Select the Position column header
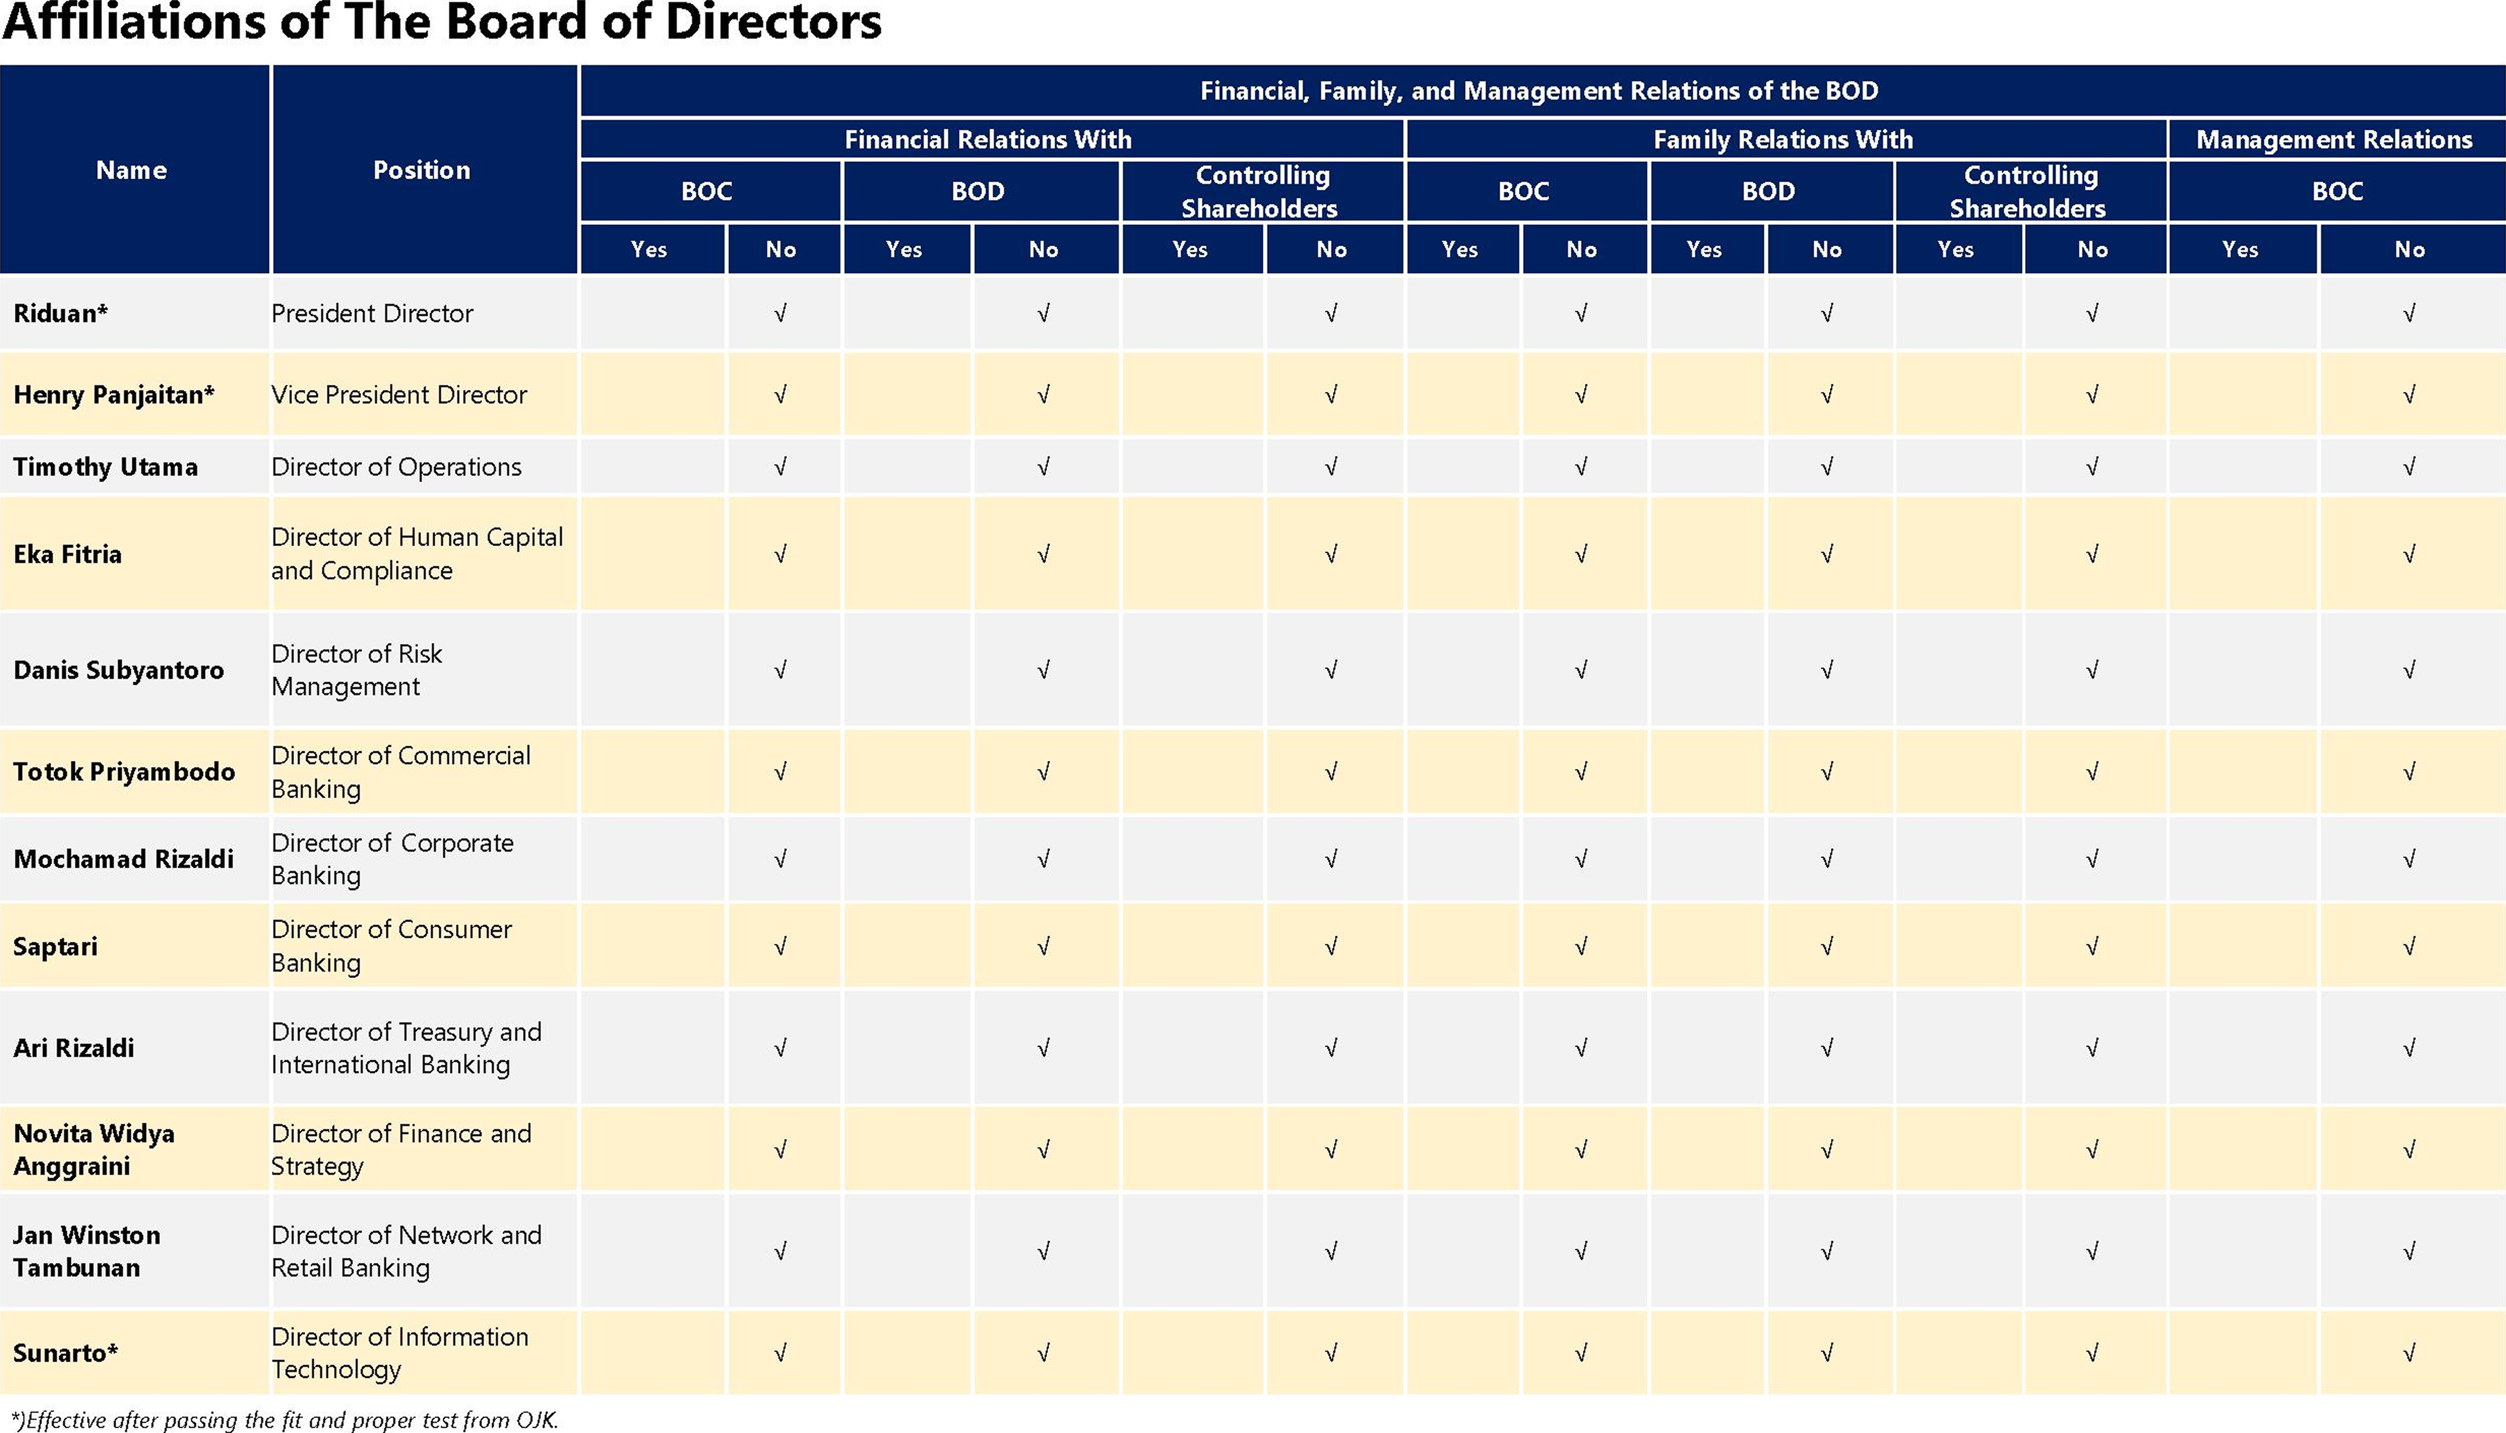The width and height of the screenshot is (2506, 1433). (x=421, y=170)
